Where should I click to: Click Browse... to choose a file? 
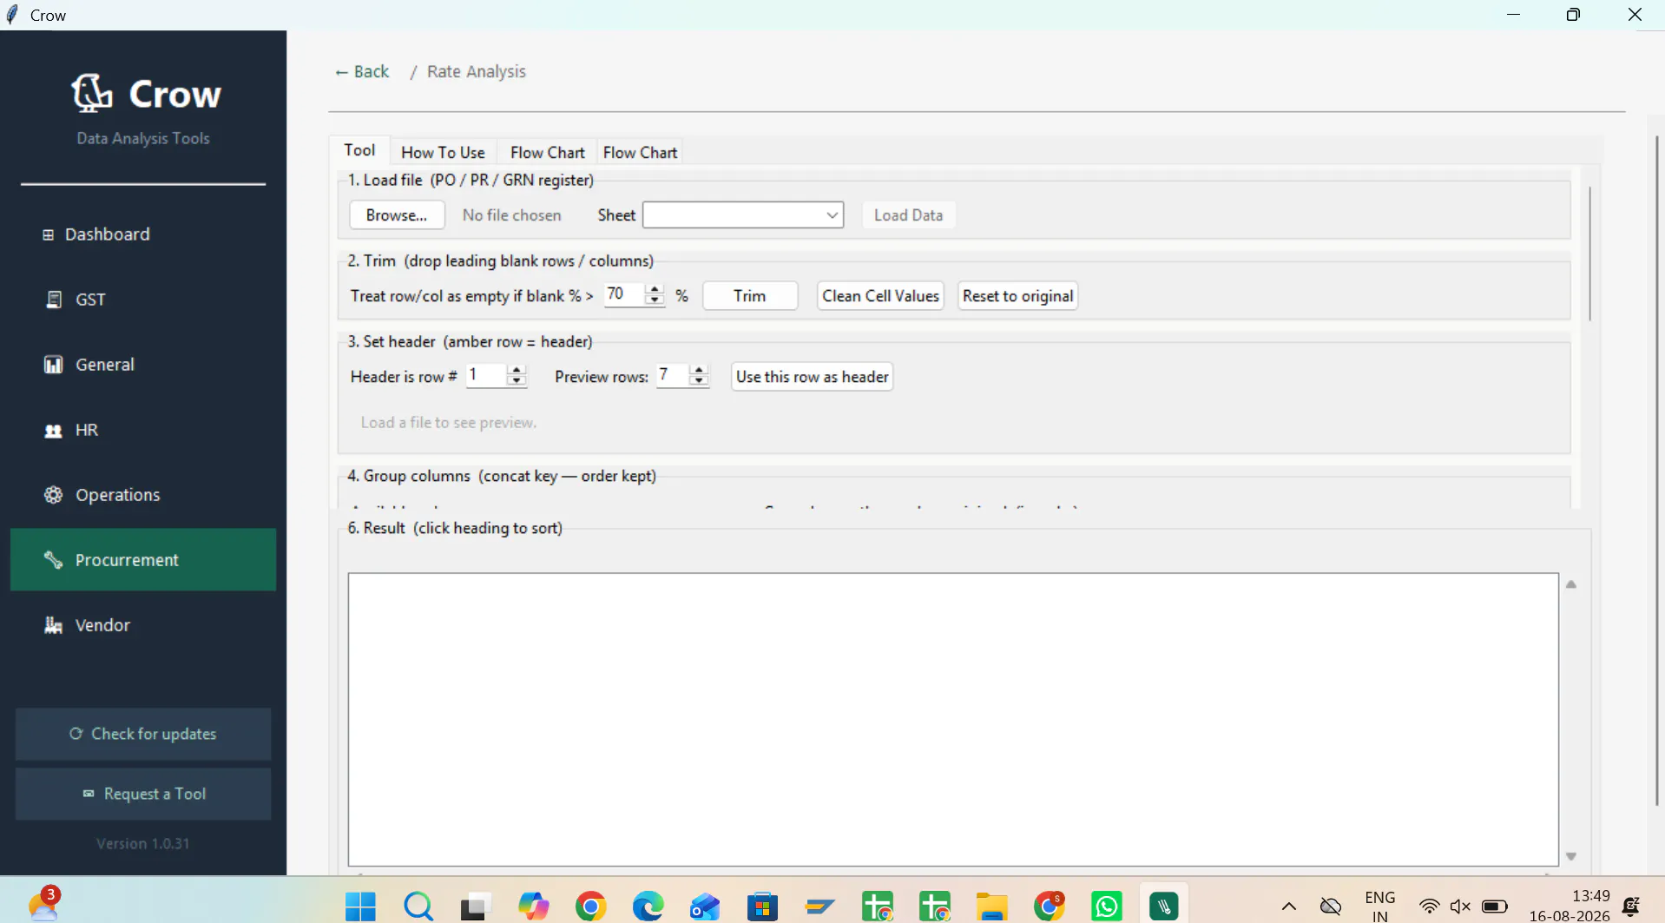click(x=397, y=215)
